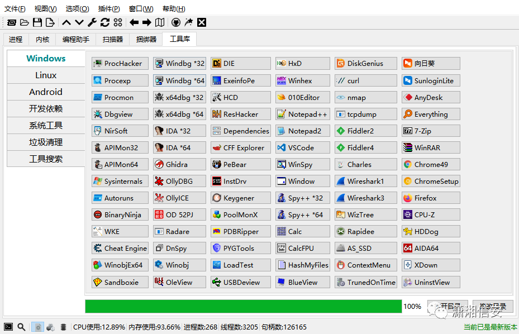The image size is (519, 334).
Task: Open Everything search tool
Action: [431, 114]
